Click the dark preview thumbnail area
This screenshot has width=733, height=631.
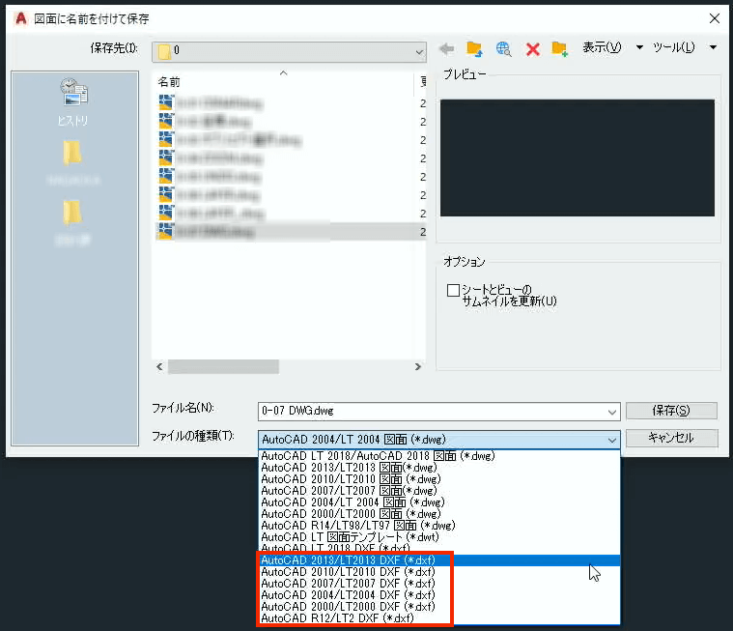(578, 158)
